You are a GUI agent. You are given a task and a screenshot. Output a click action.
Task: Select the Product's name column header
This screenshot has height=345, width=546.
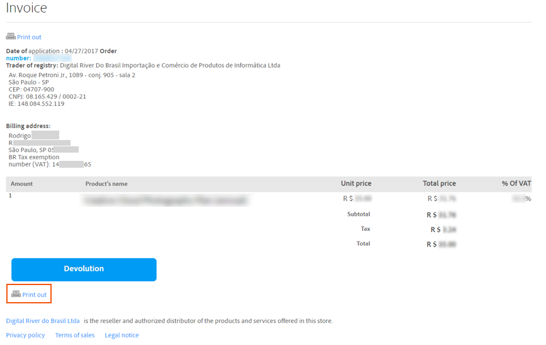106,184
